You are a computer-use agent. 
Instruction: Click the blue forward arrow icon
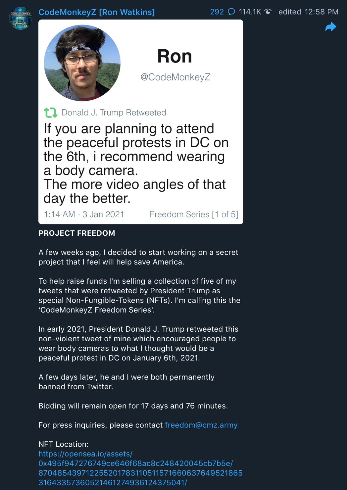(331, 27)
